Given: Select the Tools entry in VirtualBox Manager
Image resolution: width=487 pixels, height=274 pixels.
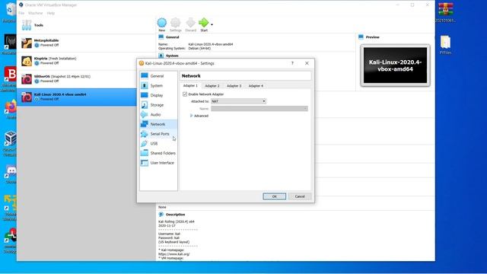Looking at the screenshot, I should click(x=86, y=25).
